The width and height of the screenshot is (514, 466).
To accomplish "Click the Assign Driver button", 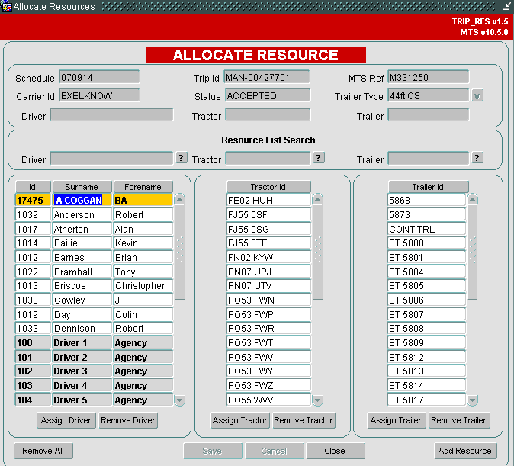I will (66, 420).
